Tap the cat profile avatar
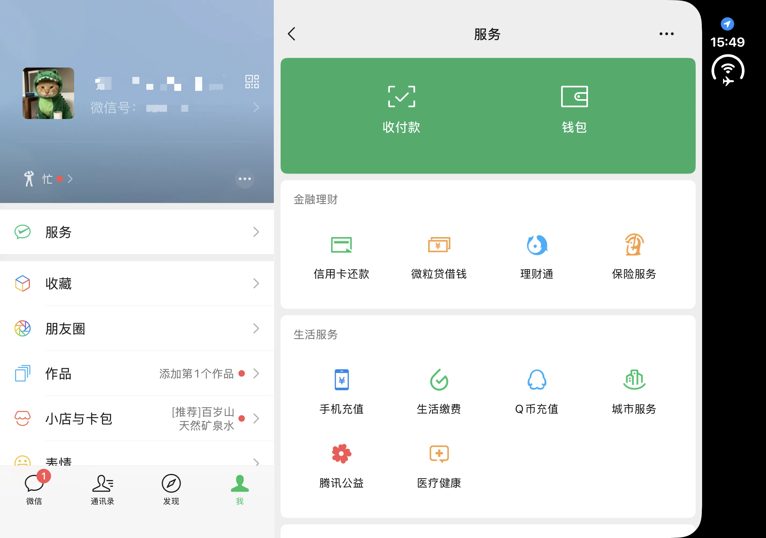The width and height of the screenshot is (766, 538). click(48, 93)
